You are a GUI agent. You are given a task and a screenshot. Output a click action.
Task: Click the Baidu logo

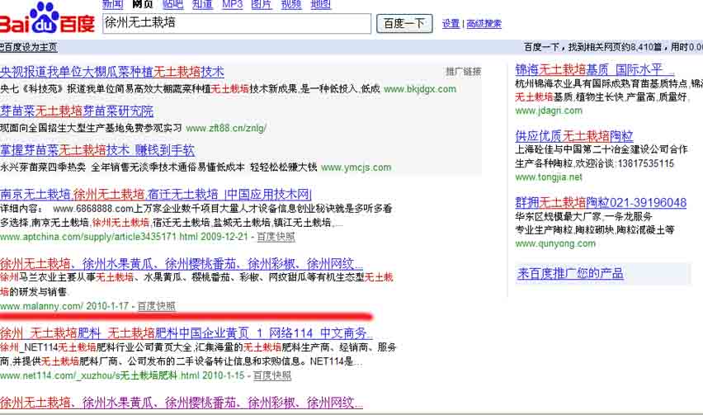coord(47,19)
